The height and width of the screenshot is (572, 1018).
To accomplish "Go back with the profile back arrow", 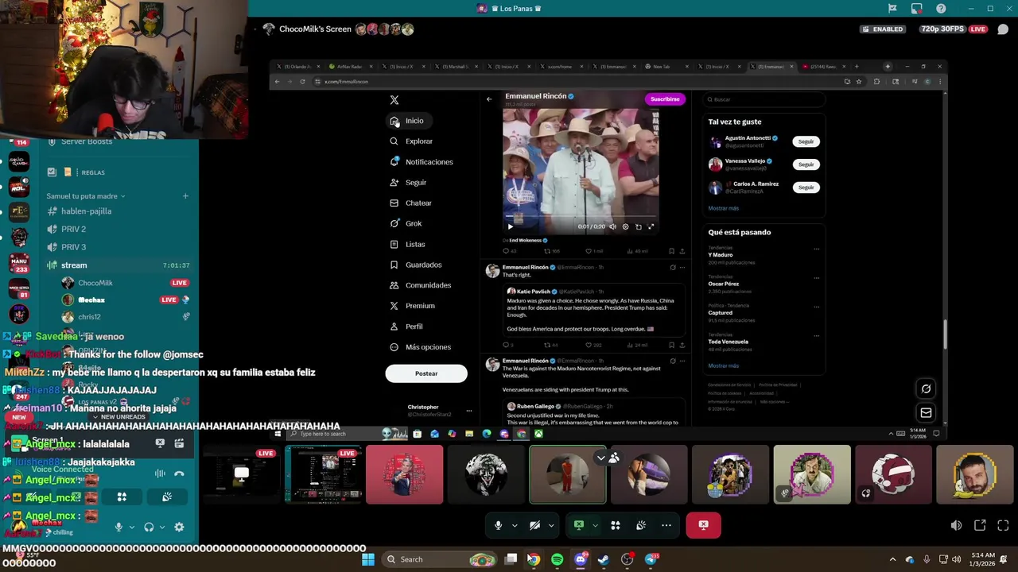I will 489,99.
